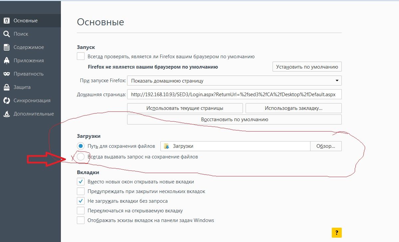Screen dimensions: 399x242
Task: Click the 'Обзор...' browse button
Action: pos(325,146)
